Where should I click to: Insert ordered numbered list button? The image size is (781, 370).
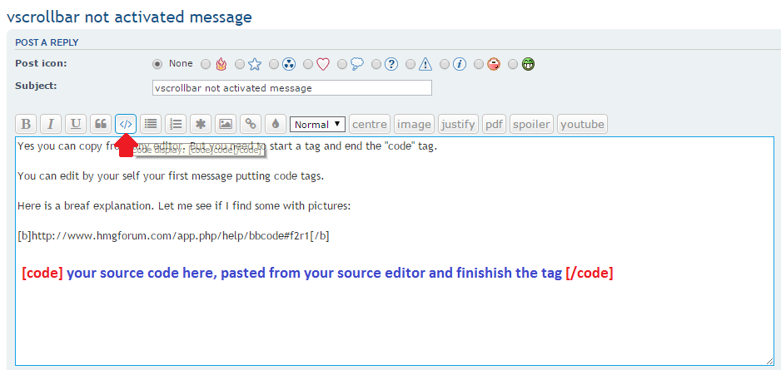tap(176, 124)
